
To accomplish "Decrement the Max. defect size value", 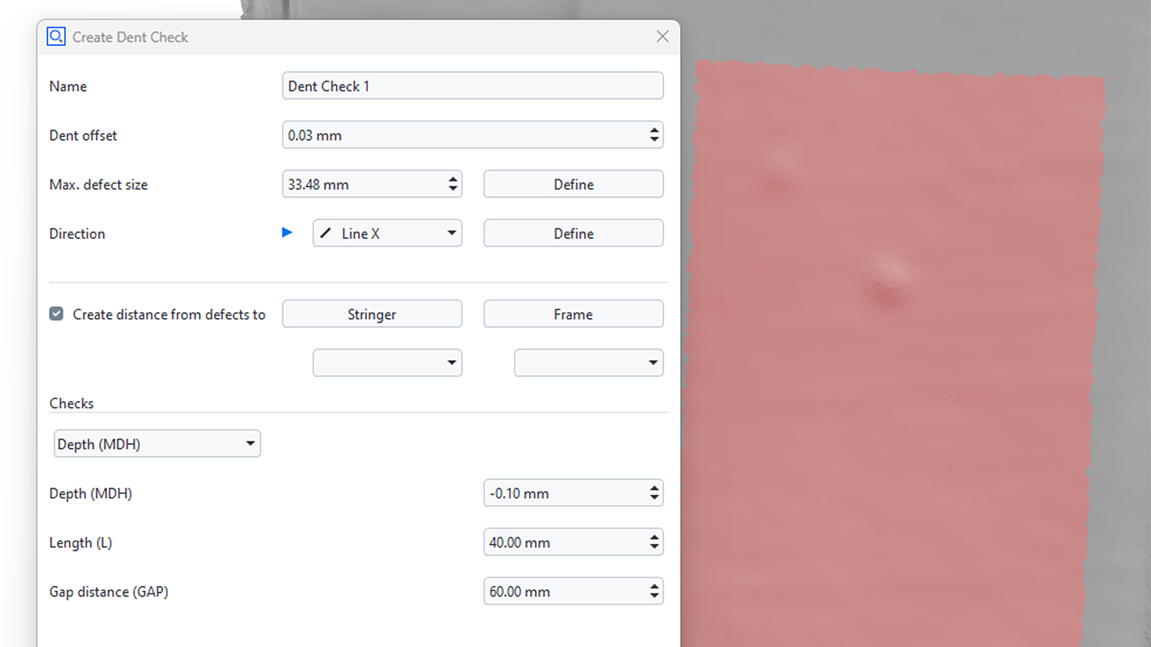I will [x=454, y=189].
